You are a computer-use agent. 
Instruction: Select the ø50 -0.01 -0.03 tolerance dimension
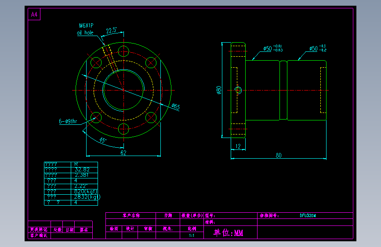click(273, 48)
